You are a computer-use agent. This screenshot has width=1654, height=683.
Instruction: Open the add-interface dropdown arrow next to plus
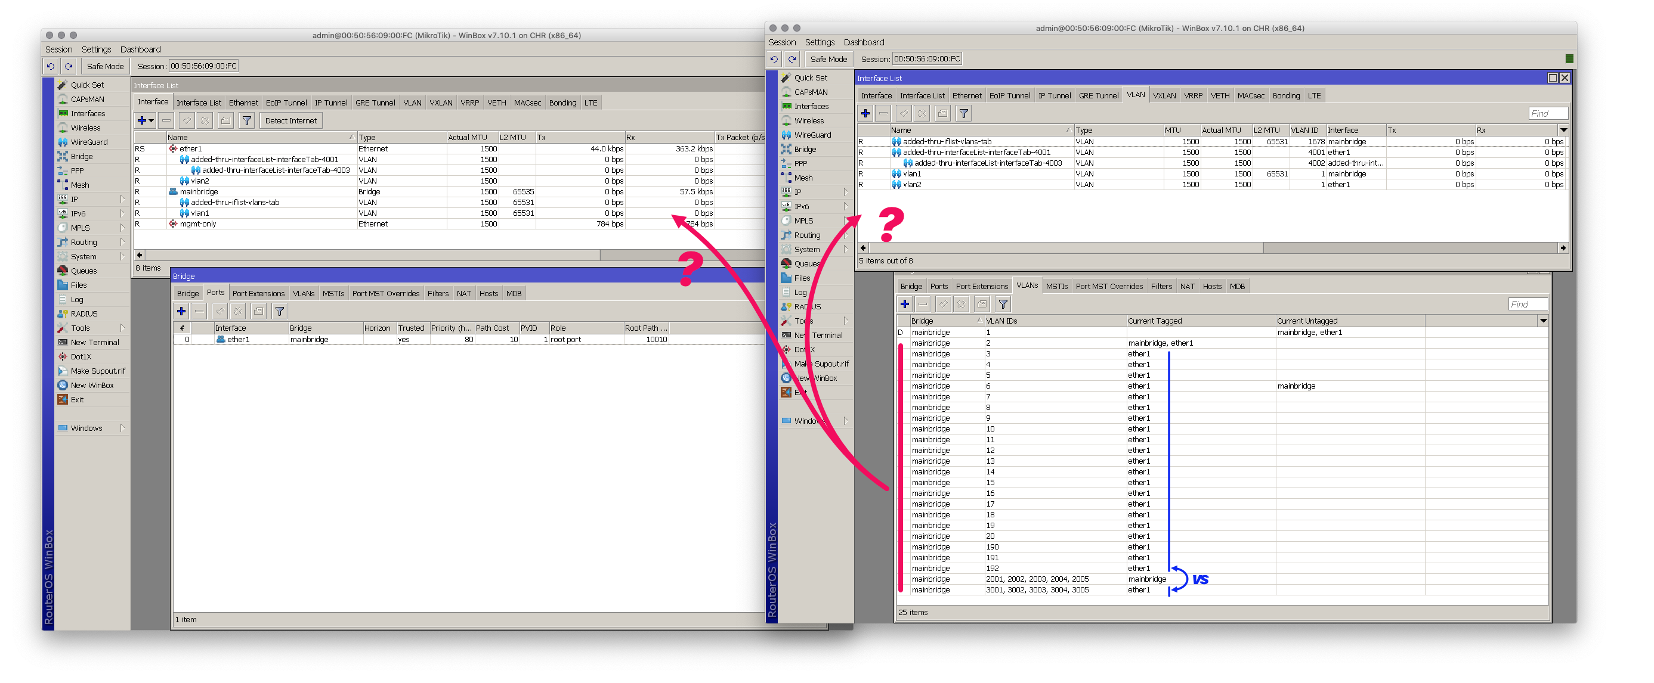coord(152,120)
